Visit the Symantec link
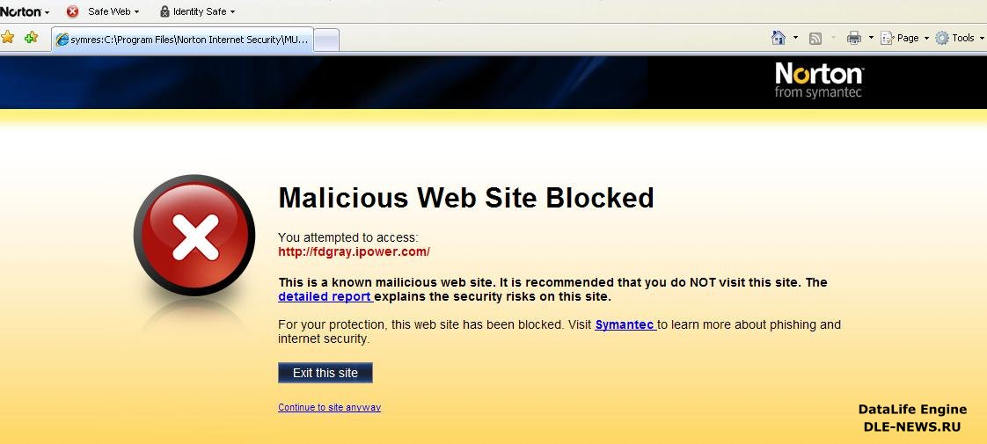Image resolution: width=987 pixels, height=444 pixels. pyautogui.click(x=625, y=325)
